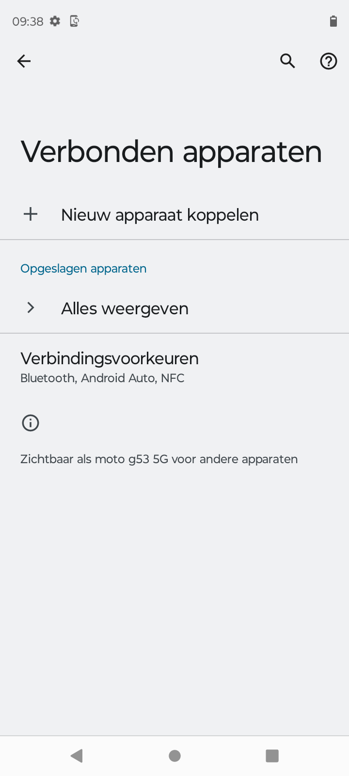Go home via the circle navigation button
The width and height of the screenshot is (349, 776).
[x=174, y=756]
